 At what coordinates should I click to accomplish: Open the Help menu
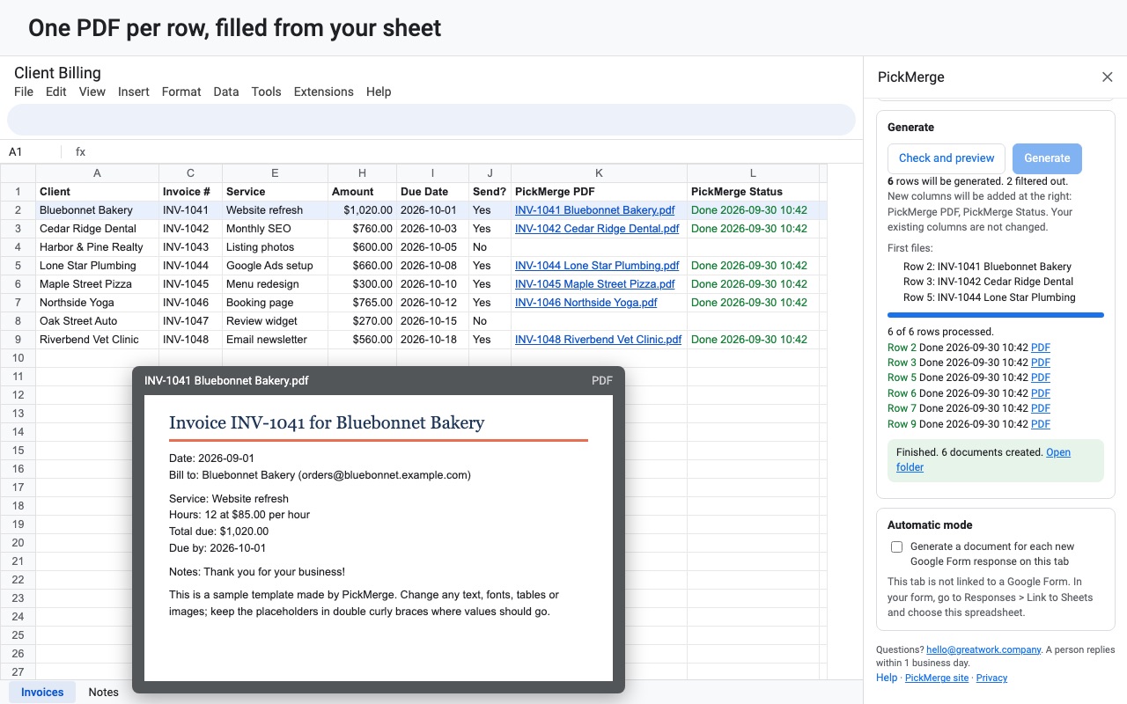coord(379,92)
